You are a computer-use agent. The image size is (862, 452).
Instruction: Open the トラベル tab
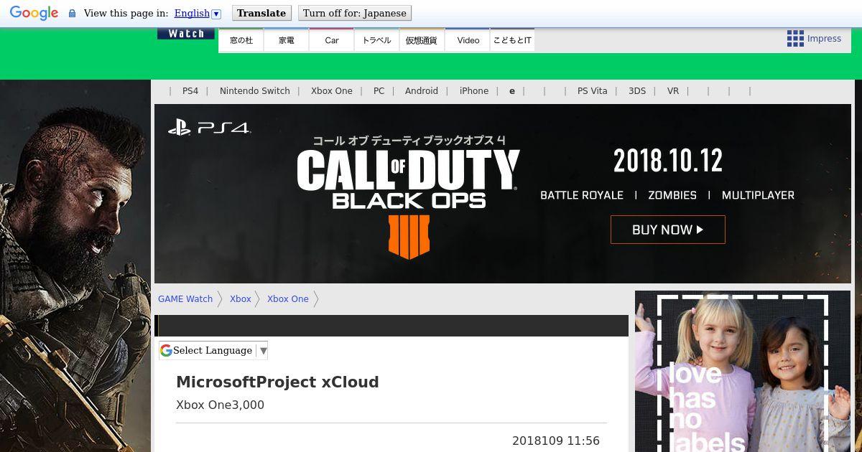coord(377,40)
